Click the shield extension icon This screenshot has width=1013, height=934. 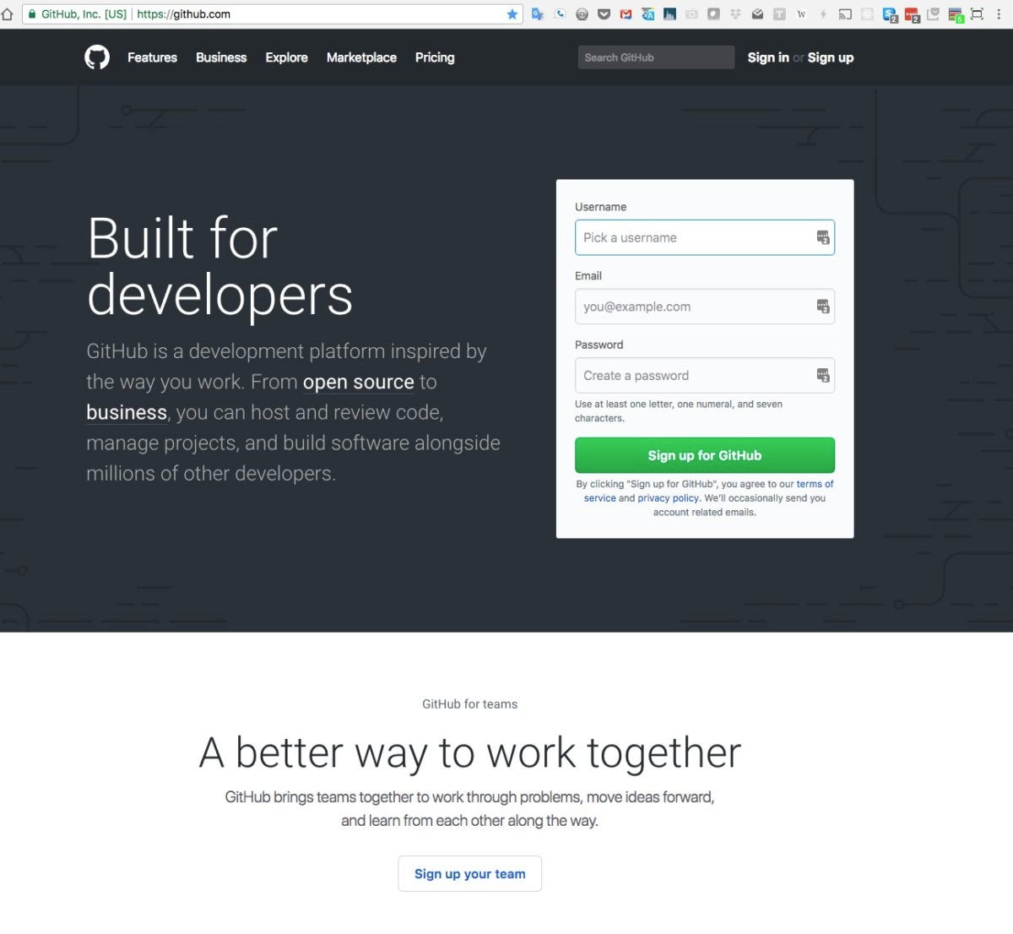coord(713,14)
